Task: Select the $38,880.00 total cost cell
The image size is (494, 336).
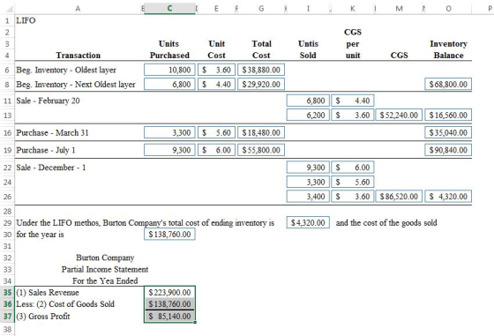Action: [261, 70]
